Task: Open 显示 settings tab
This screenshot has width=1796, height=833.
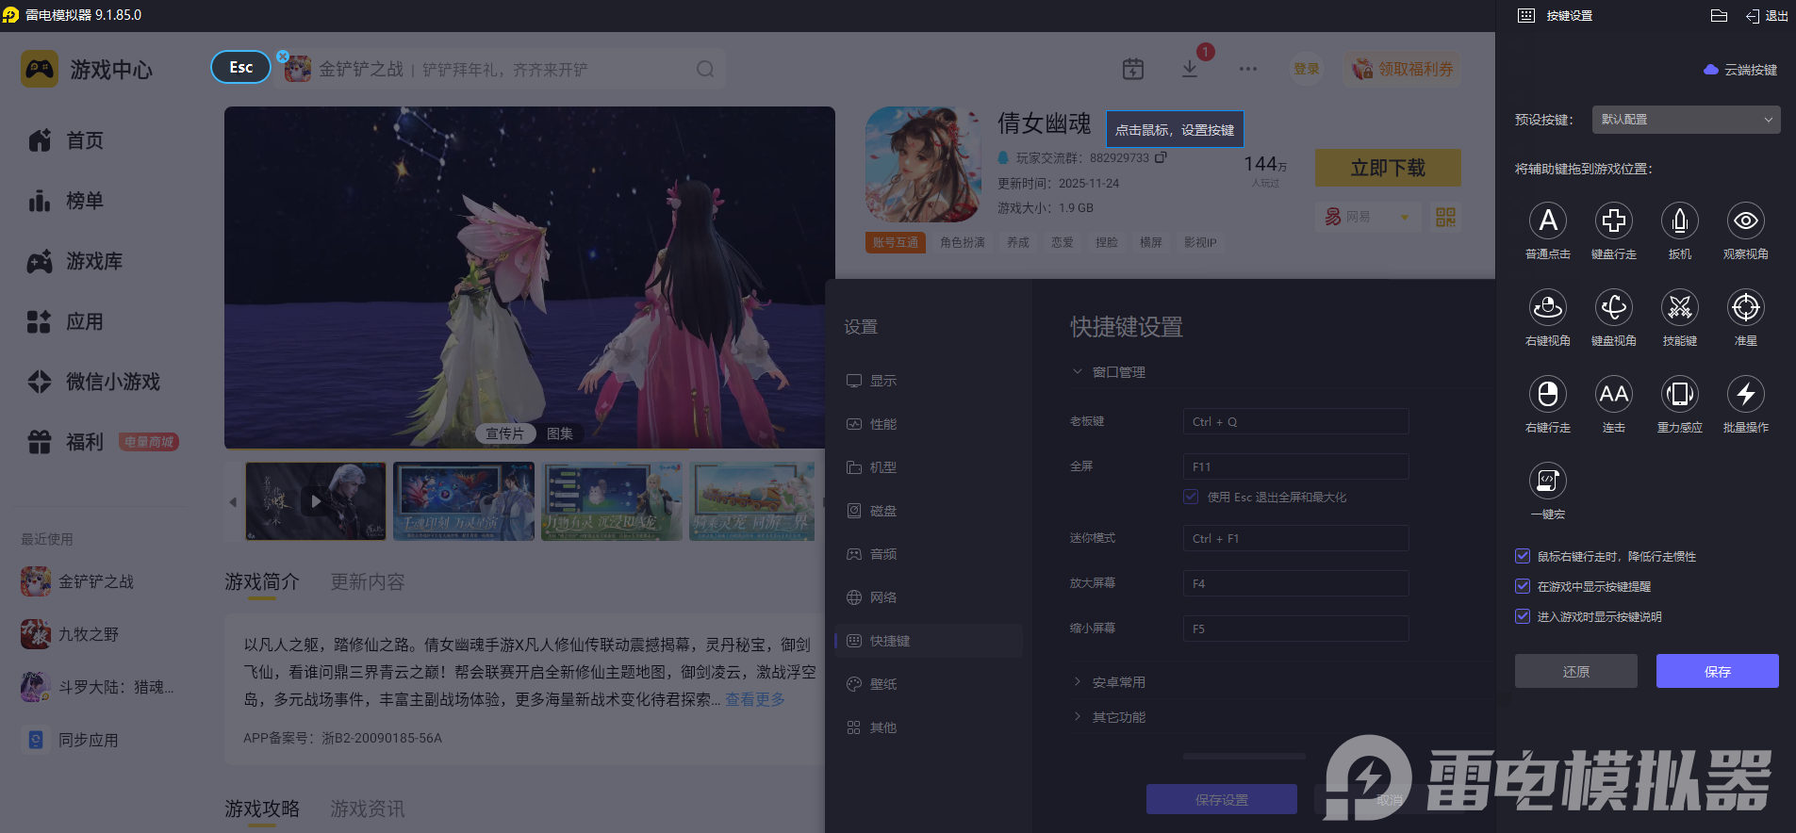Action: pos(929,381)
